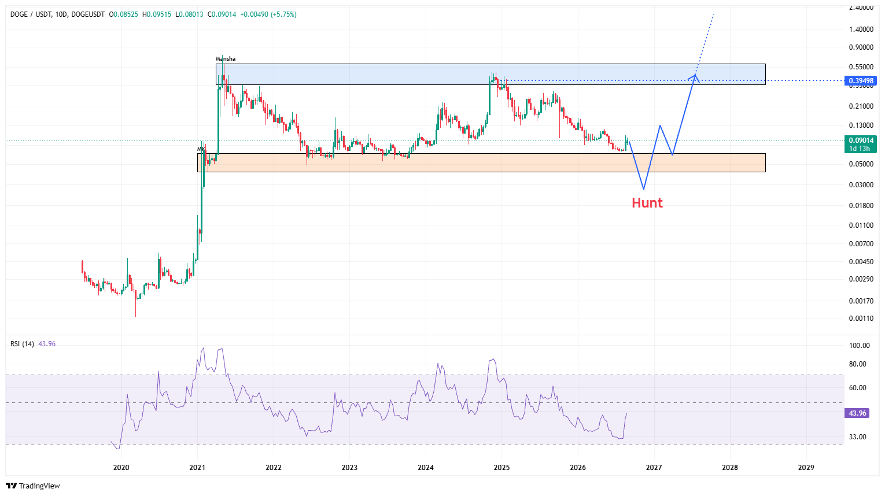Click the 2028 label on the time axis
Image resolution: width=885 pixels, height=496 pixels.
tap(730, 468)
